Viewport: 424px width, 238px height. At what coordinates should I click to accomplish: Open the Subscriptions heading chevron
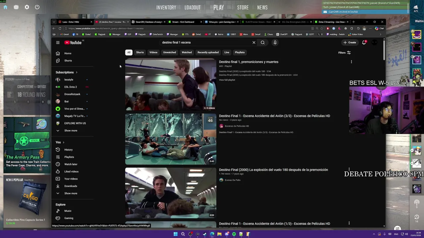[x=77, y=72]
